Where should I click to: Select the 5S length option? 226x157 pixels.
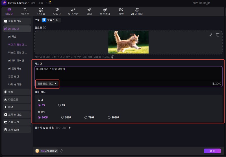41,105
